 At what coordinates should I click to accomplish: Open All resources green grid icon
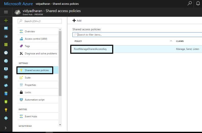coord(6,45)
